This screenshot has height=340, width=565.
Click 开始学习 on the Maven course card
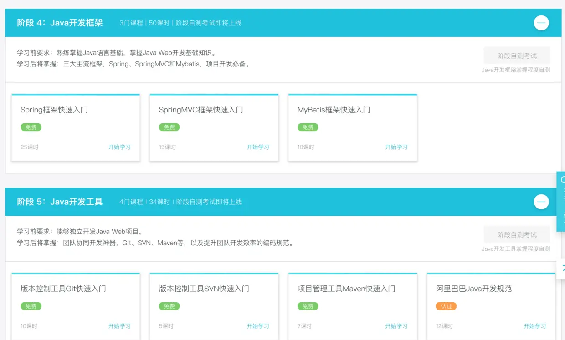pyautogui.click(x=396, y=326)
